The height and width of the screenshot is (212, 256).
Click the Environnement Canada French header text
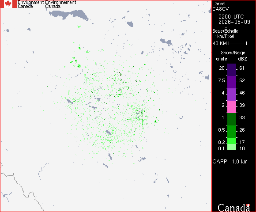60,4
